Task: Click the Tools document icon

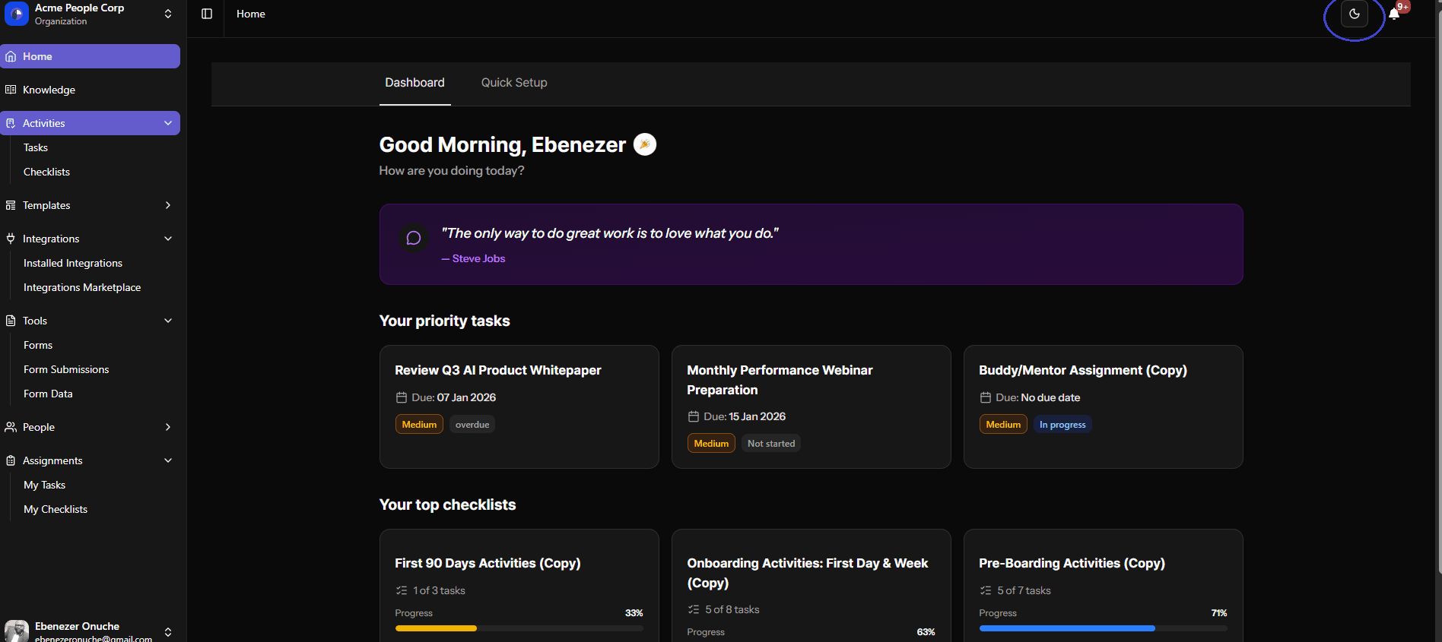Action: [11, 321]
